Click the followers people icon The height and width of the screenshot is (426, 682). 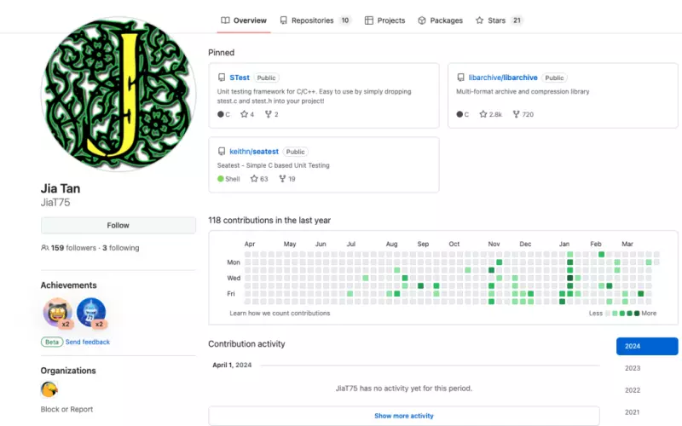click(x=45, y=248)
